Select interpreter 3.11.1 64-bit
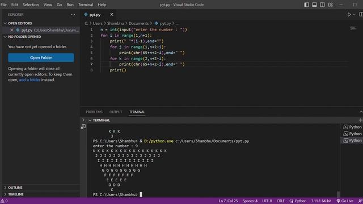 (x=321, y=201)
